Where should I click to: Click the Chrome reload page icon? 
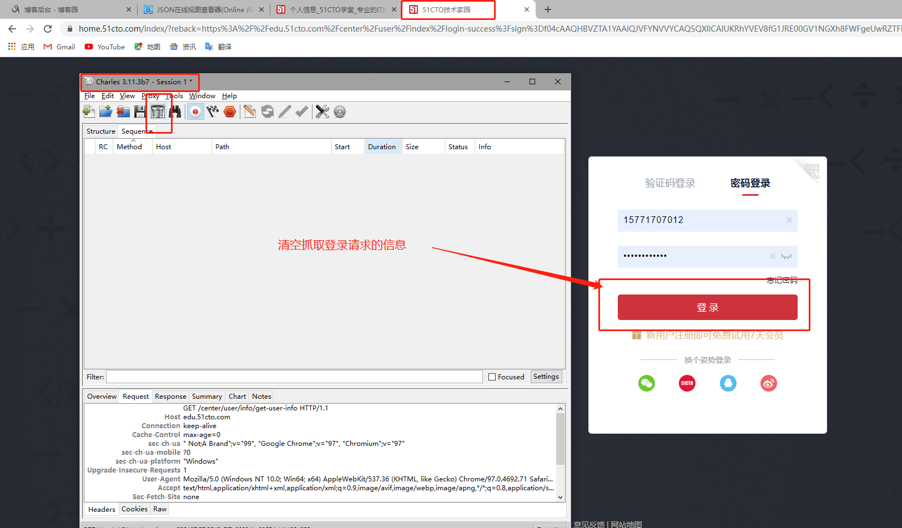[48, 29]
